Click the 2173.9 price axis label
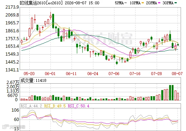The image size is (186, 131). (12, 7)
